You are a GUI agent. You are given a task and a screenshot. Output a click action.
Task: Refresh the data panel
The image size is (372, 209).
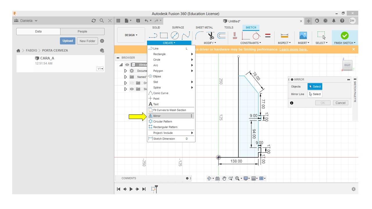click(x=94, y=21)
